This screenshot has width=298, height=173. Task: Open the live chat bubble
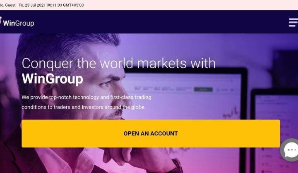point(289,150)
